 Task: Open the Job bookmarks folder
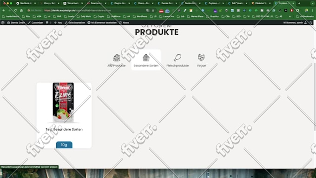[181, 16]
